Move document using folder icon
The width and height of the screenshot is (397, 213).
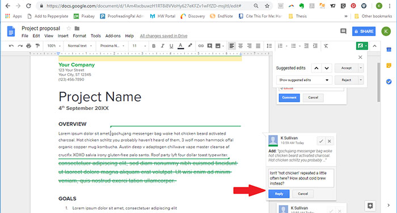(77, 28)
